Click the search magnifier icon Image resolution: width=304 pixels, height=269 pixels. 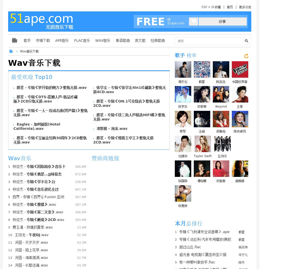coord(246,41)
